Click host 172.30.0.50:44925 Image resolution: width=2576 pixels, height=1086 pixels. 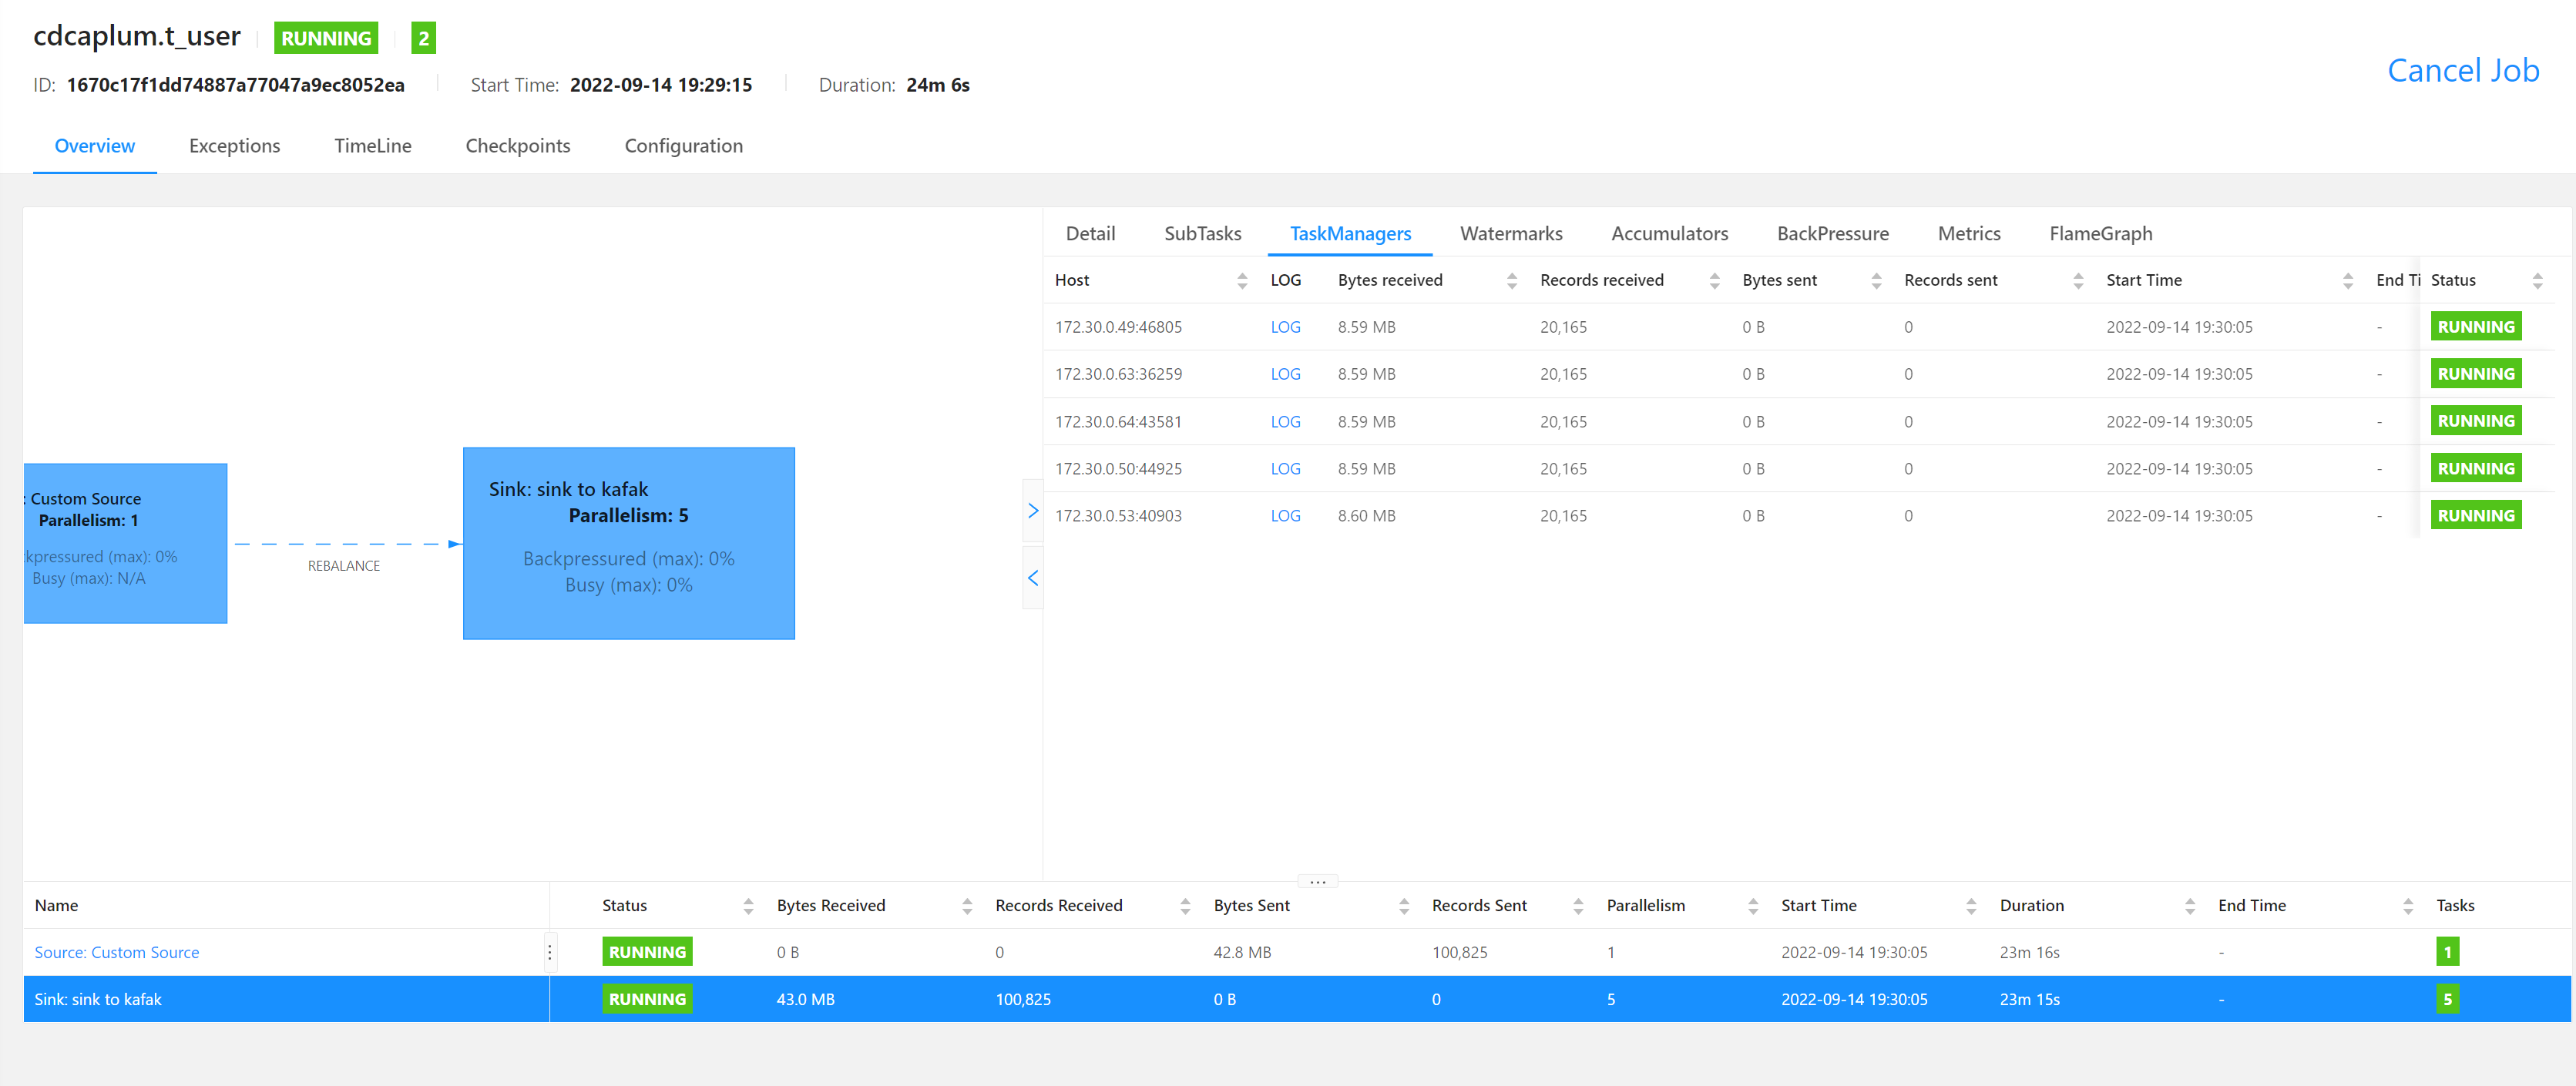[x=1118, y=469]
